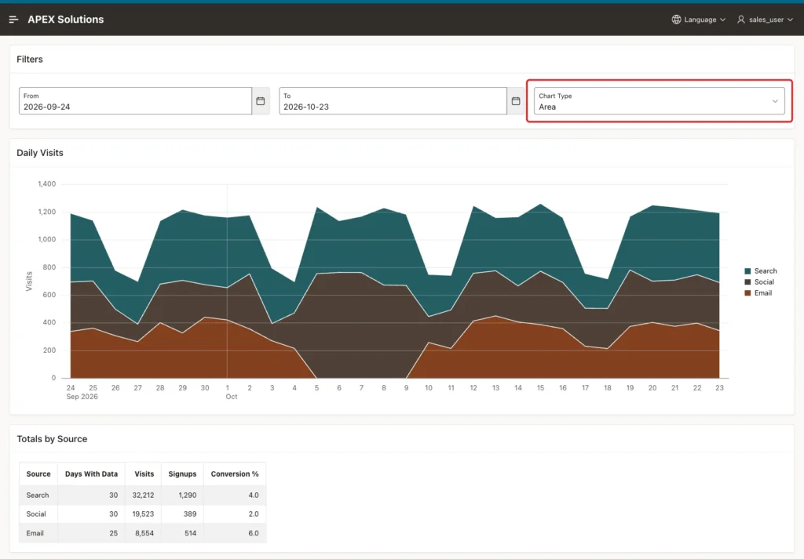Image resolution: width=804 pixels, height=559 pixels.
Task: Sort by the Source column header
Action: tap(38, 474)
